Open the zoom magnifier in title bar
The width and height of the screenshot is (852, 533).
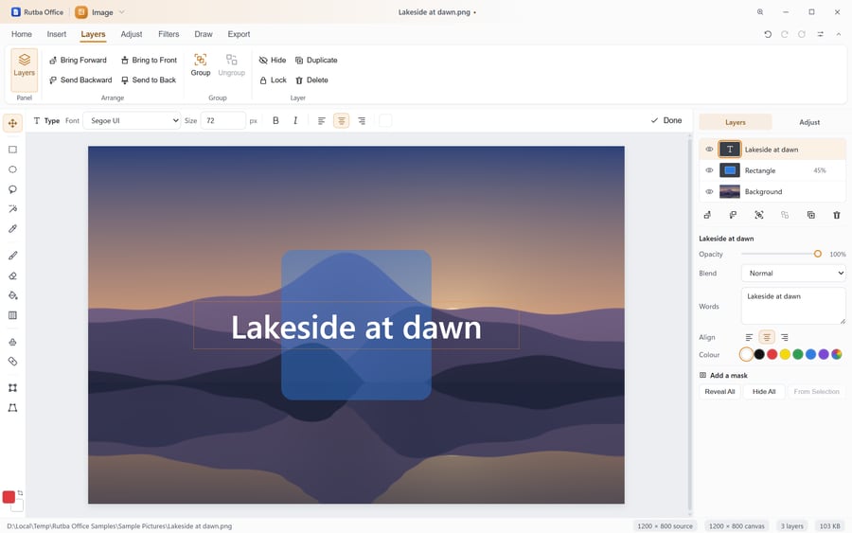tap(760, 12)
